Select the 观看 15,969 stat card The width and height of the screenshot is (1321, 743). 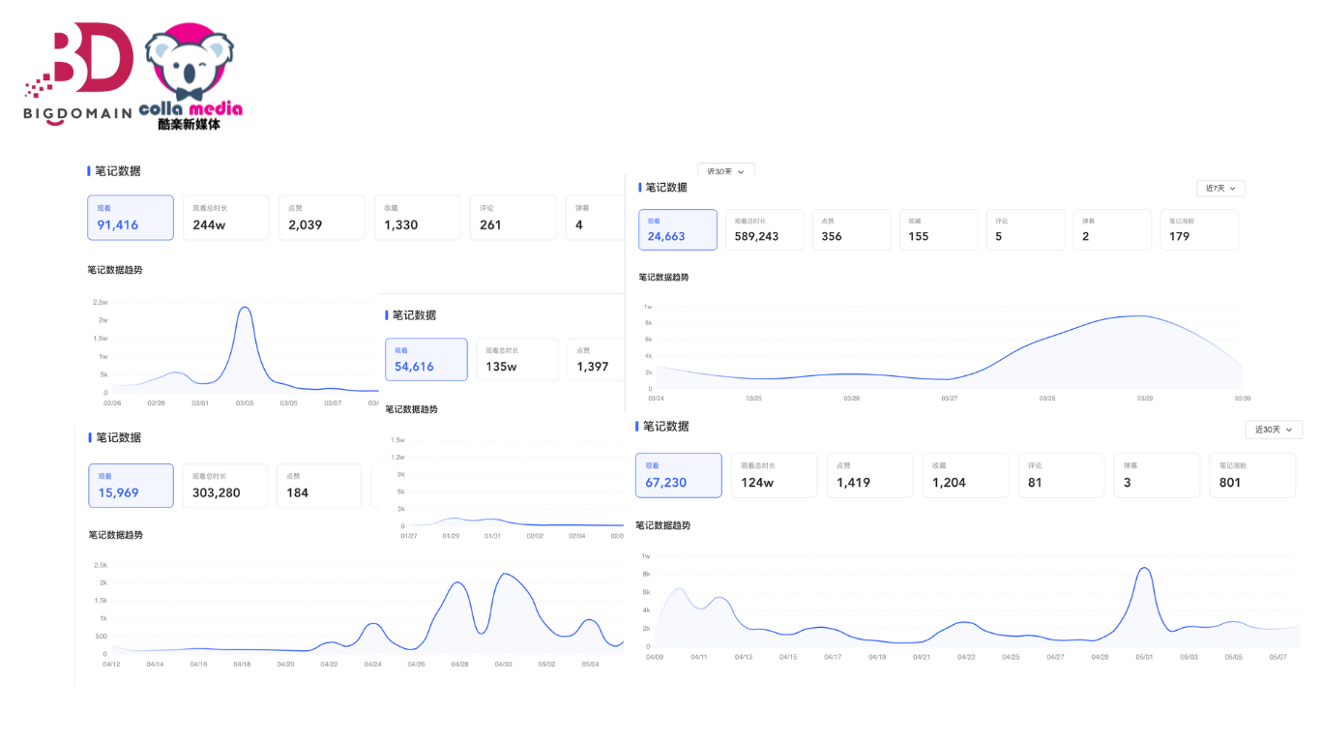pyautogui.click(x=132, y=486)
